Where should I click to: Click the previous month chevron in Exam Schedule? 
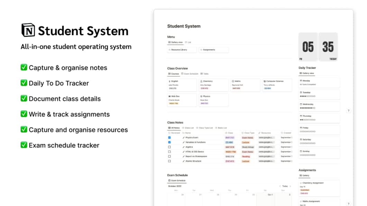tap(280, 186)
